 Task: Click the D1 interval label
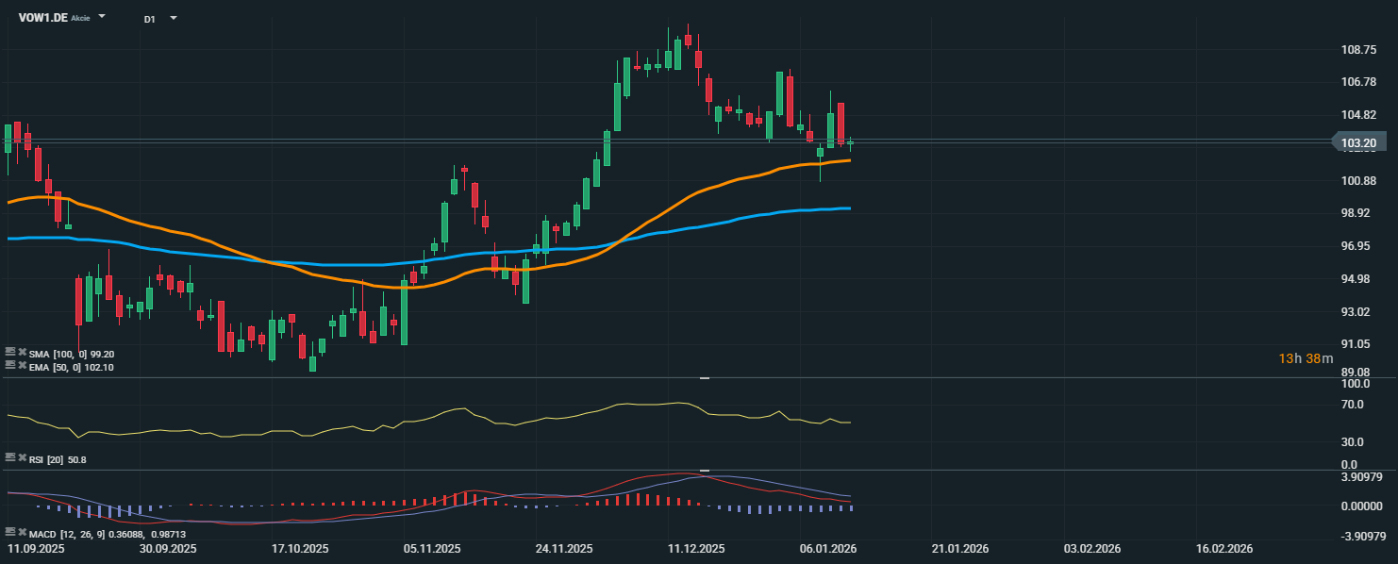coord(150,18)
